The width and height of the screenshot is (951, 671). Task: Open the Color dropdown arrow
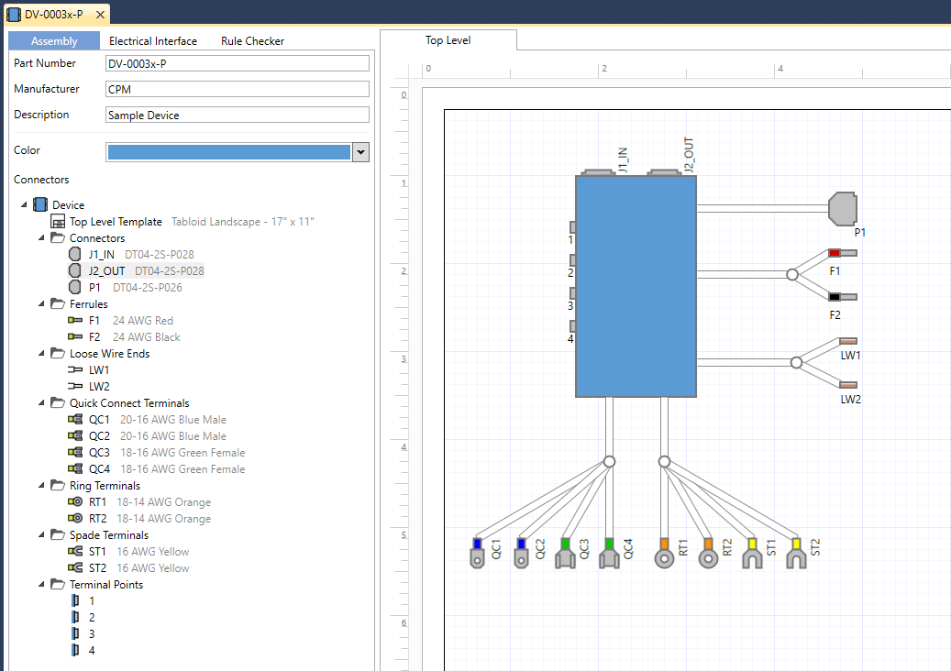coord(360,152)
